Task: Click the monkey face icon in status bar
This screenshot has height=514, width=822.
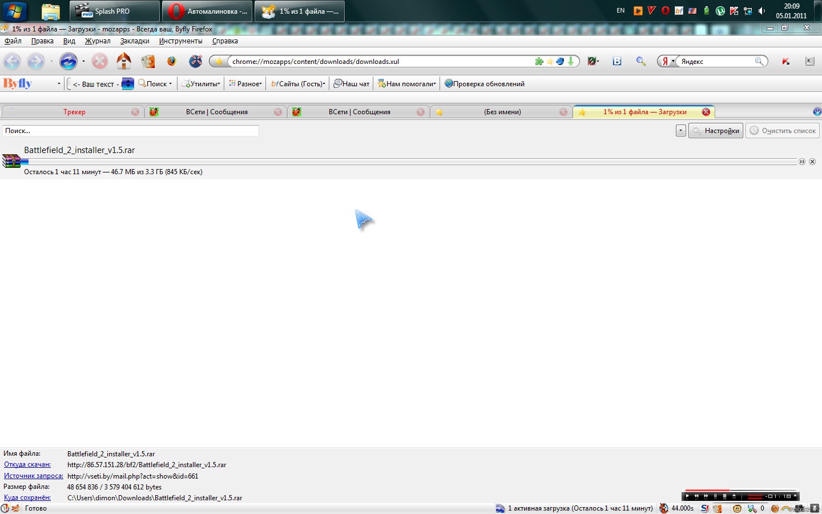Action: pos(737,508)
